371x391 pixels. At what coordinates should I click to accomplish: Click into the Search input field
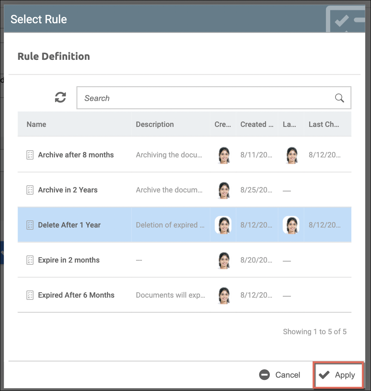point(206,98)
